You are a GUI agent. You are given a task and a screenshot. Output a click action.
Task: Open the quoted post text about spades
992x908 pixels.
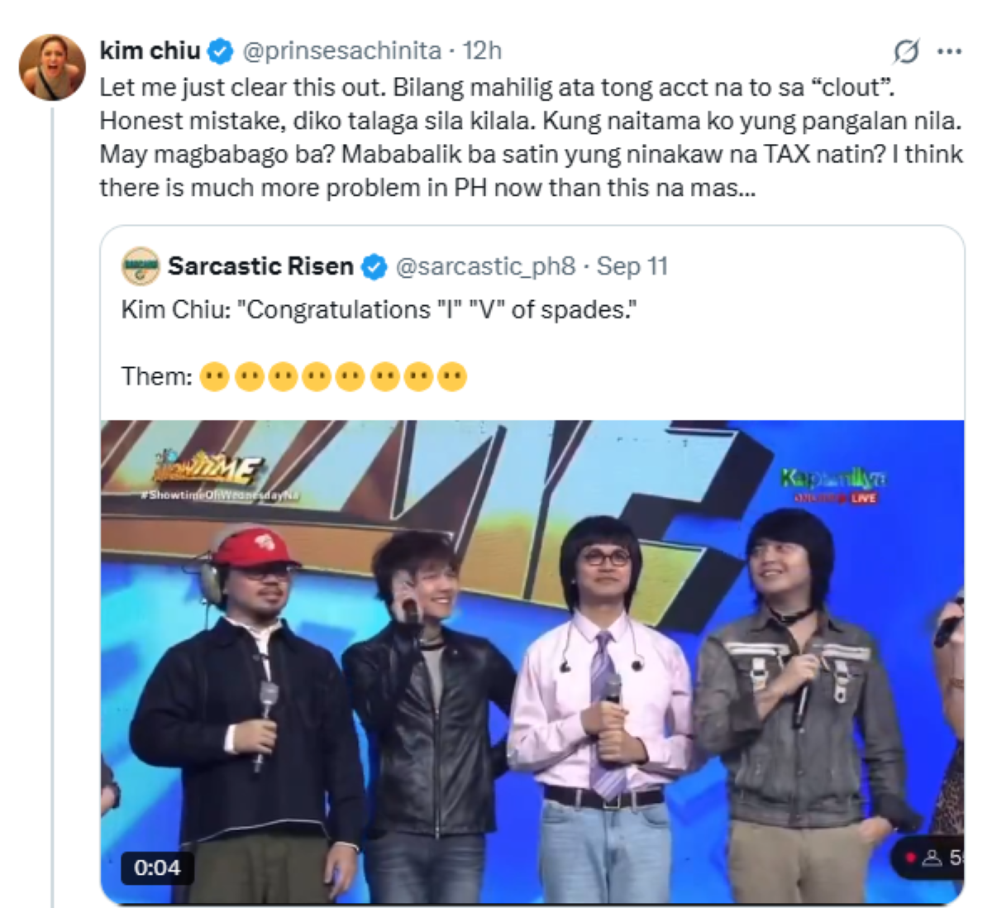click(x=379, y=310)
